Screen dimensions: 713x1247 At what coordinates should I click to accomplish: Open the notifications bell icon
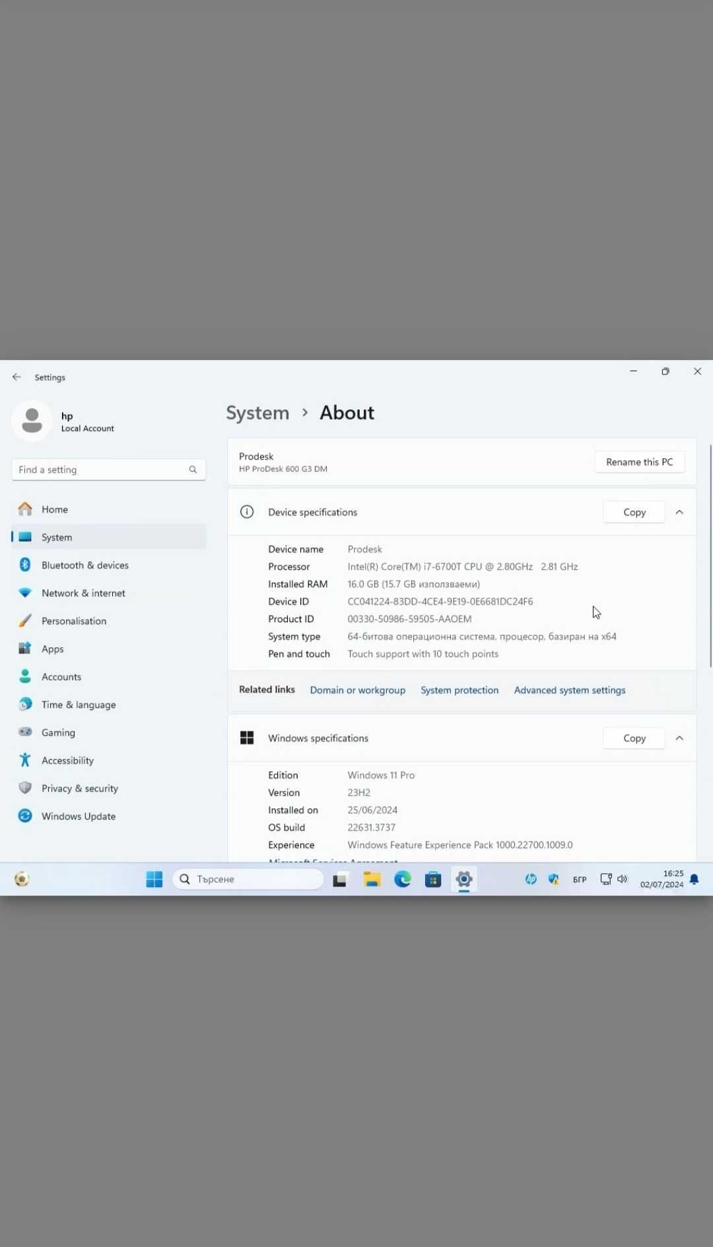click(x=695, y=879)
